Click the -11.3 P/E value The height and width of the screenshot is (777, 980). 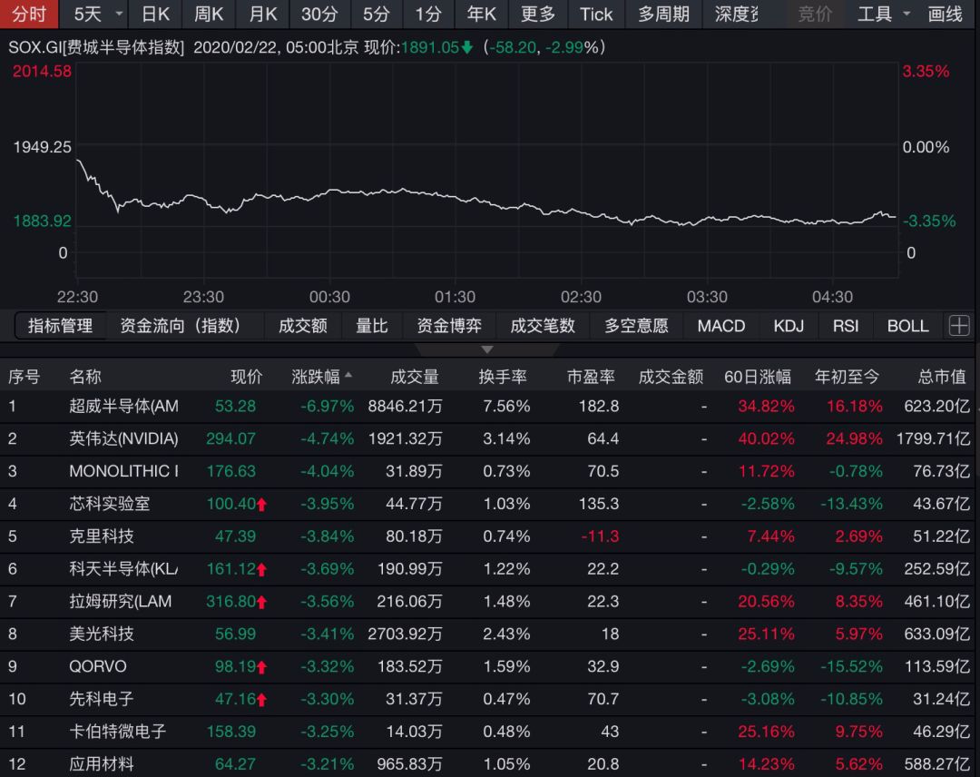[600, 536]
